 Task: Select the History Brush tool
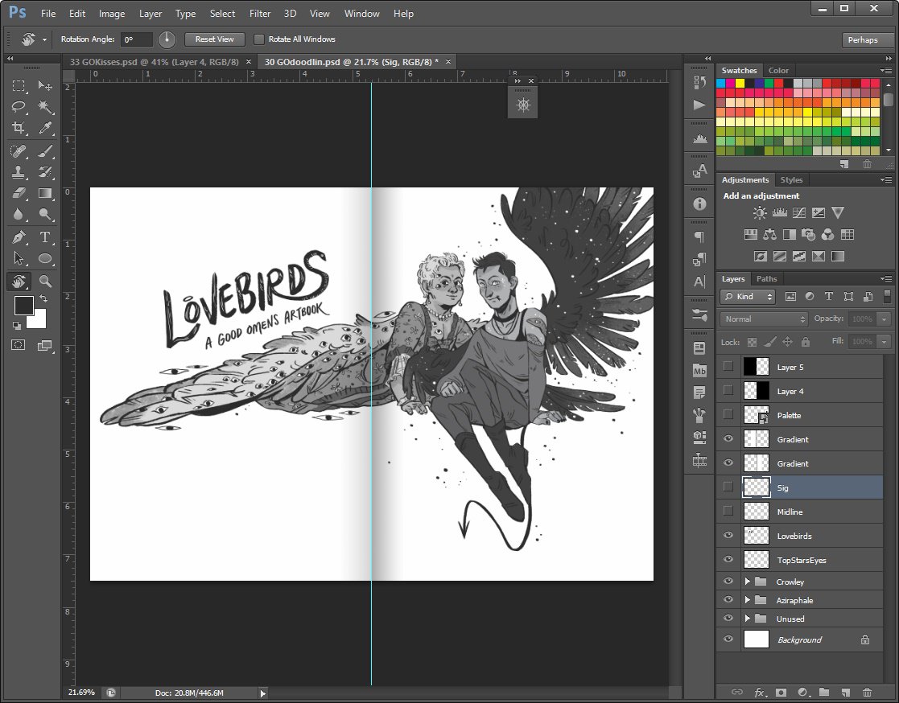(45, 172)
